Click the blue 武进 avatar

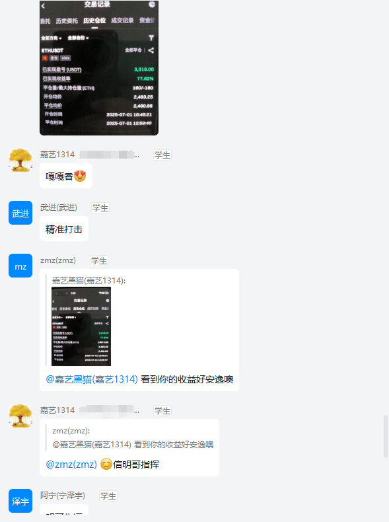pos(20,213)
